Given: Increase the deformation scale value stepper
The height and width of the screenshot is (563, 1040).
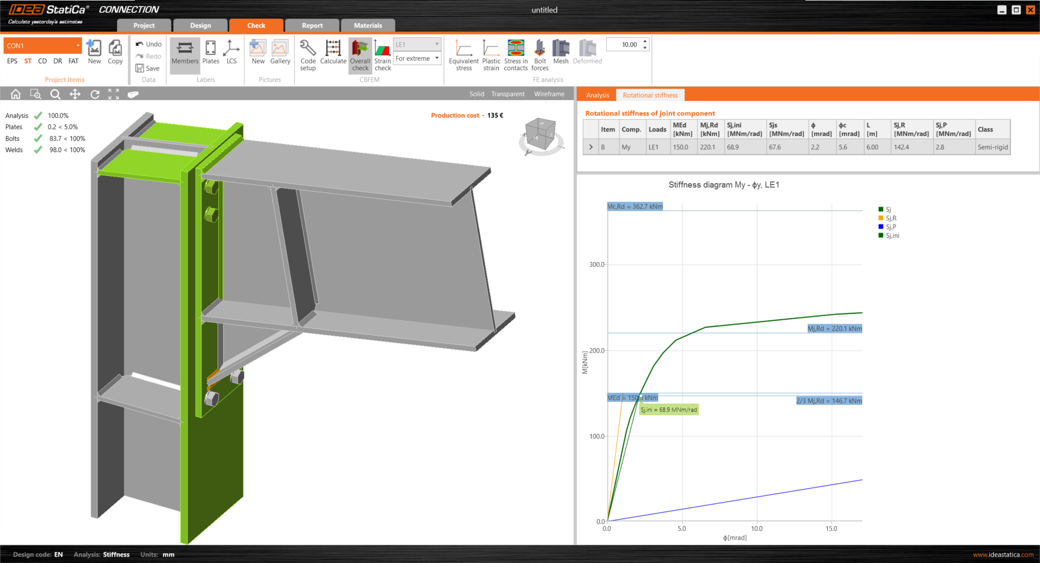Looking at the screenshot, I should point(645,42).
